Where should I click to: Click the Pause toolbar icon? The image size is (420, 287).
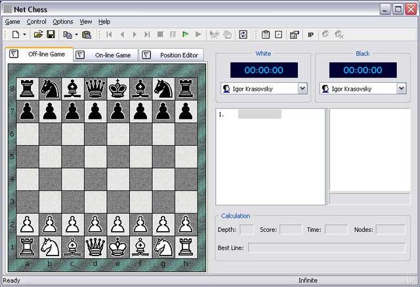point(173,35)
